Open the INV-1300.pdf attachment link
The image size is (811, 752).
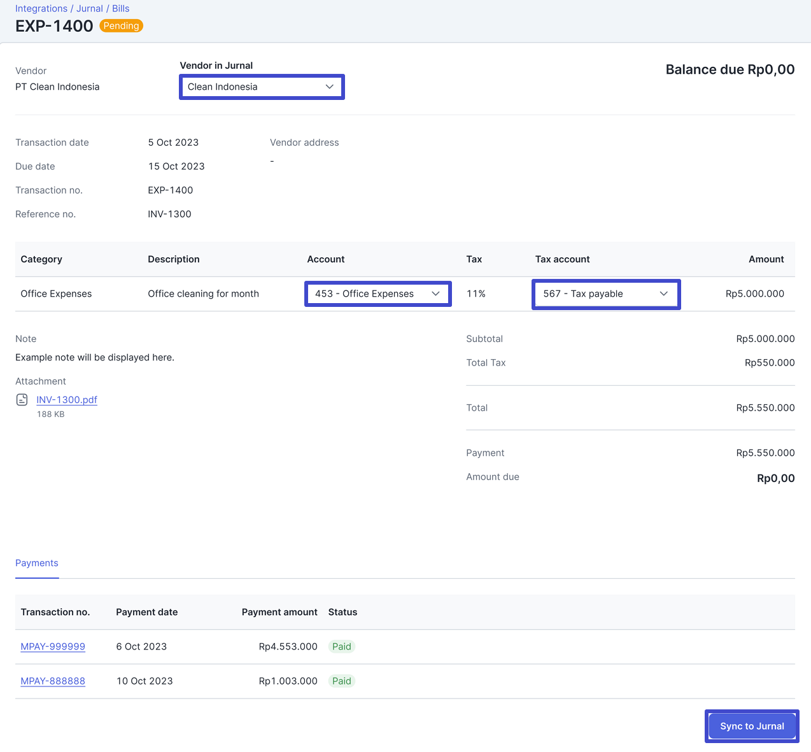(67, 400)
